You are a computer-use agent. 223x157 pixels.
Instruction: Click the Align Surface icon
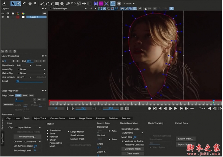pos(106,4)
